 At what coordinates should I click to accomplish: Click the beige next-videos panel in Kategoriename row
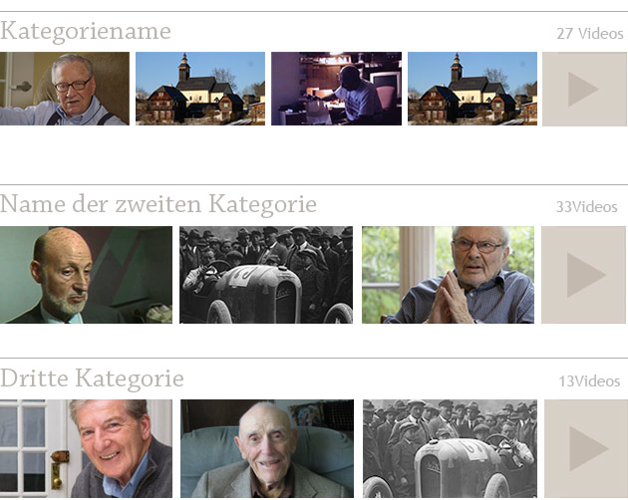585,89
